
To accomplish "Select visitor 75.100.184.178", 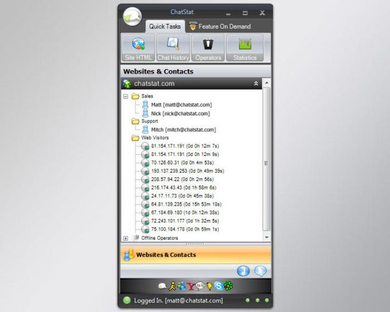I will pyautogui.click(x=185, y=229).
